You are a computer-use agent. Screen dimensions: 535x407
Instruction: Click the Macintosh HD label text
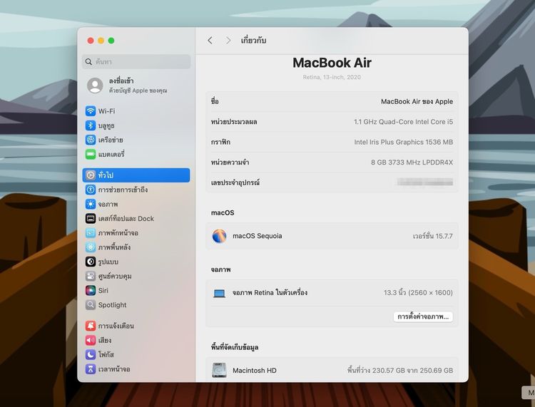point(255,371)
